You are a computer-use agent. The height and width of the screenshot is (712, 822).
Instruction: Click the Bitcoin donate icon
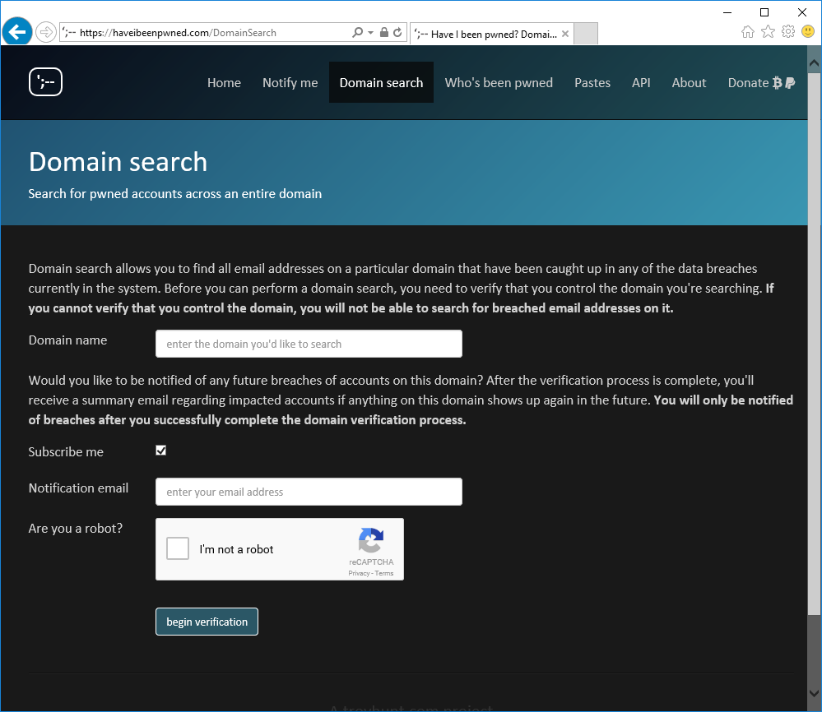point(778,83)
